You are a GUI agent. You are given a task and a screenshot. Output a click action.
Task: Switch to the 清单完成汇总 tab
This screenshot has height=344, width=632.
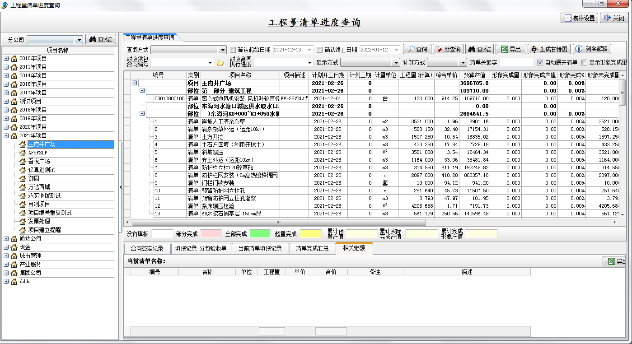click(x=311, y=248)
